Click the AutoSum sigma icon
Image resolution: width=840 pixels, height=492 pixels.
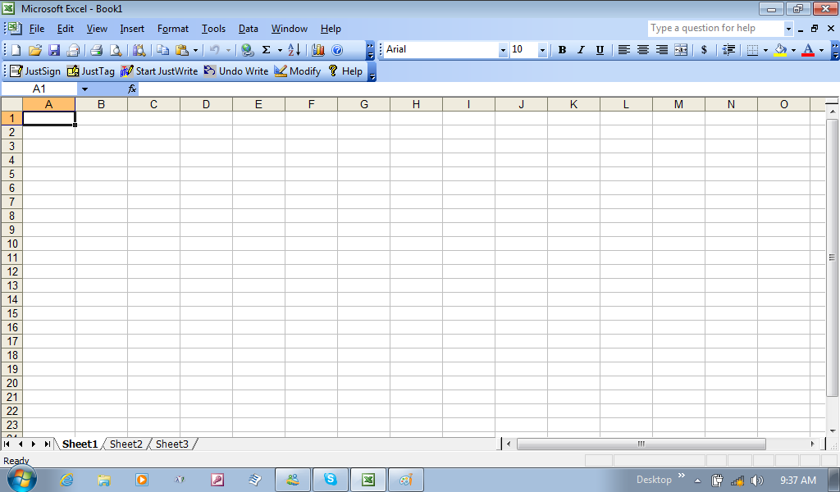(266, 50)
